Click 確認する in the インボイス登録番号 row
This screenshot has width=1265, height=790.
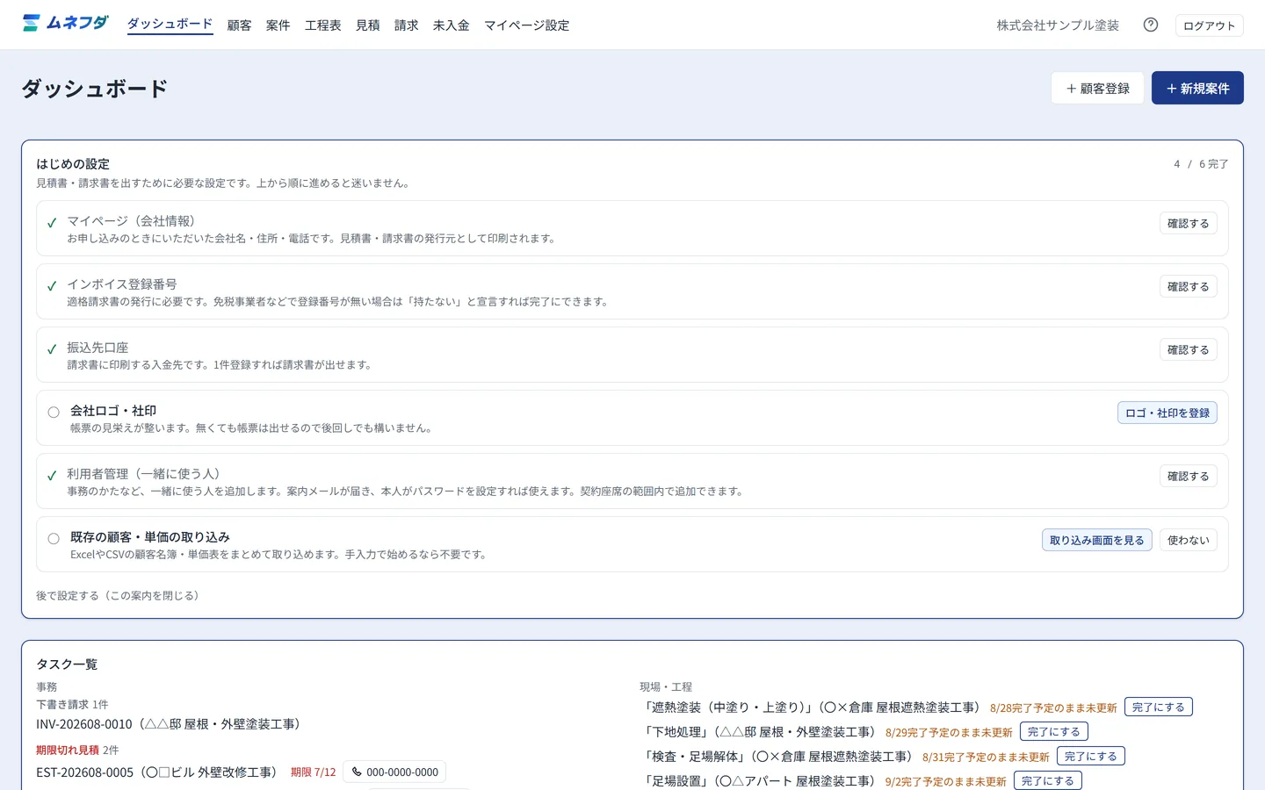(1188, 287)
